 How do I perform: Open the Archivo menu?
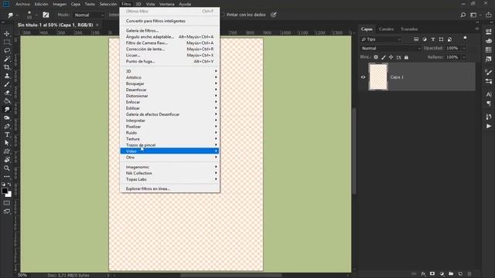22,4
